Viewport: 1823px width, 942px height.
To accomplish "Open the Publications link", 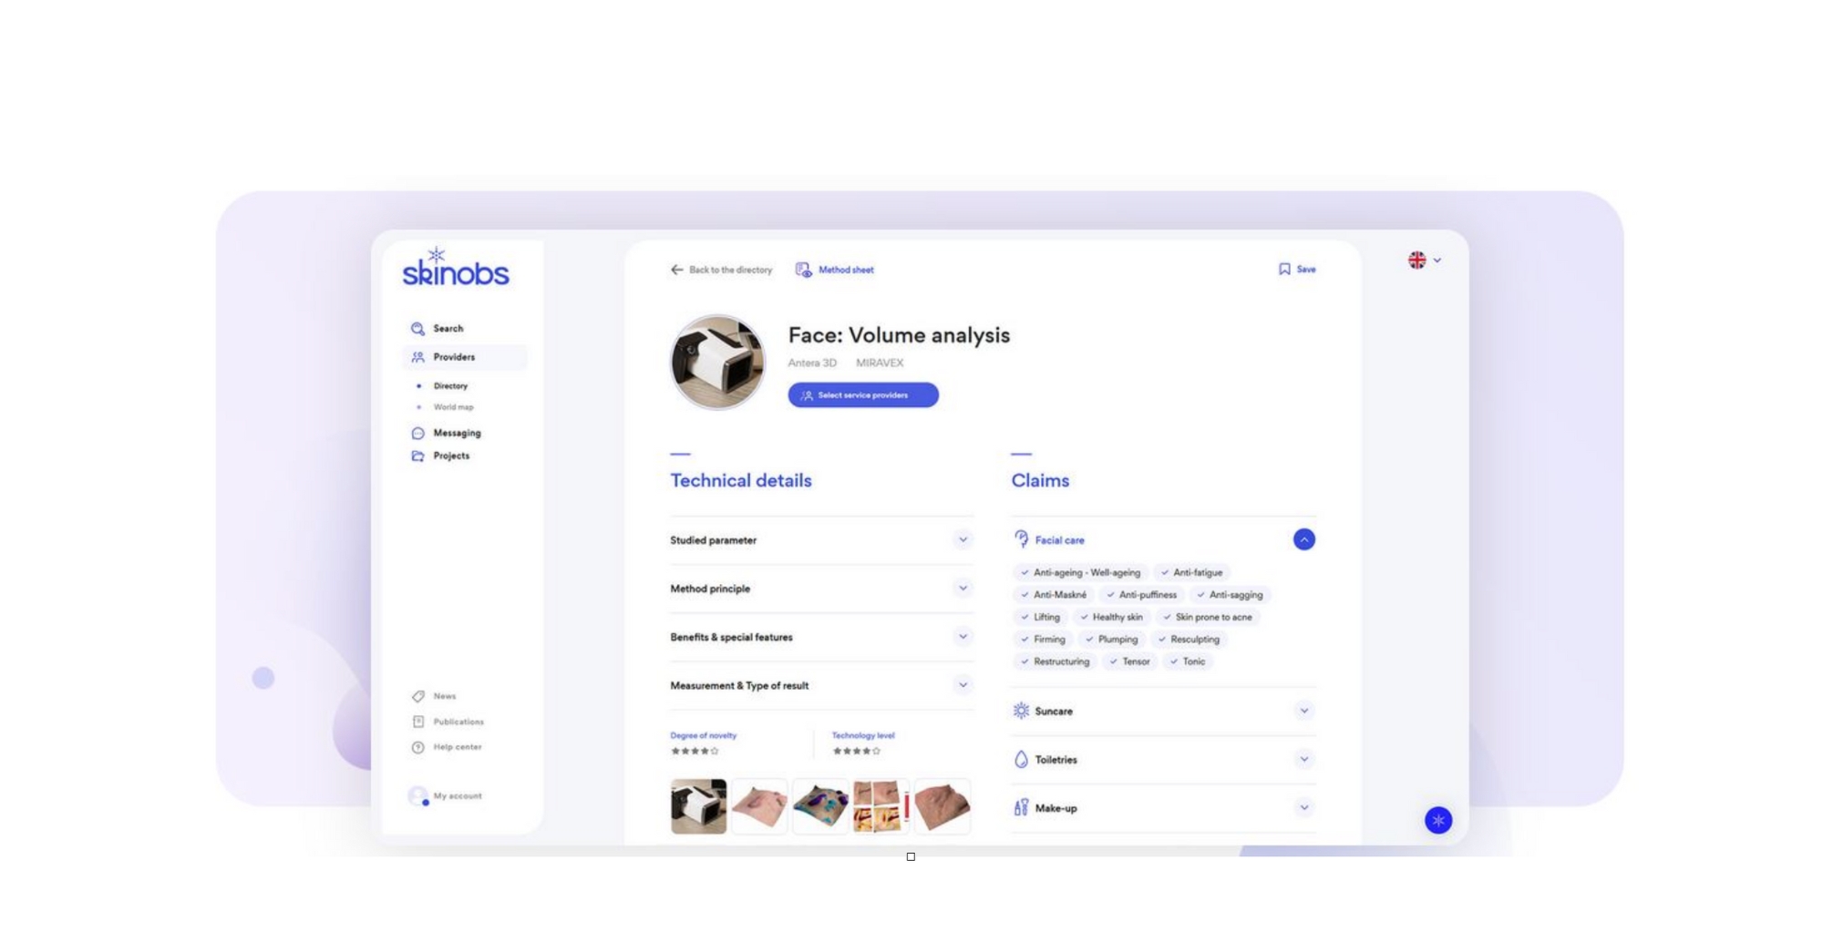I will point(458,722).
